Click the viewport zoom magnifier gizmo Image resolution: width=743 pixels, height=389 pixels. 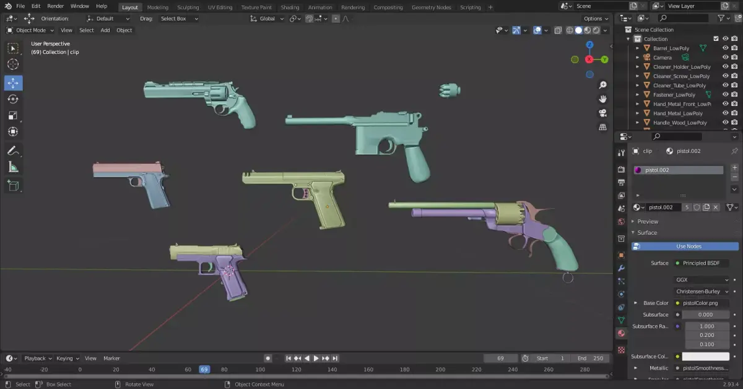coord(603,85)
